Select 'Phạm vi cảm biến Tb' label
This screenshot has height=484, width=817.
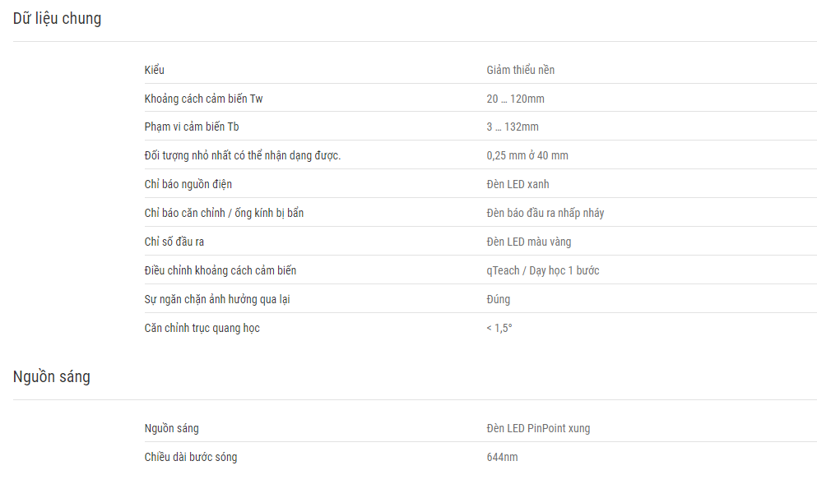click(x=192, y=127)
